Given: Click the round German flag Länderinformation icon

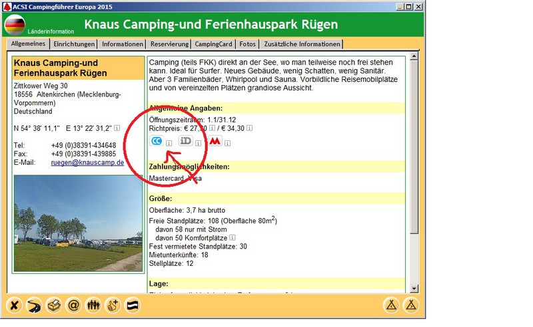Looking at the screenshot, I should coord(15,25).
